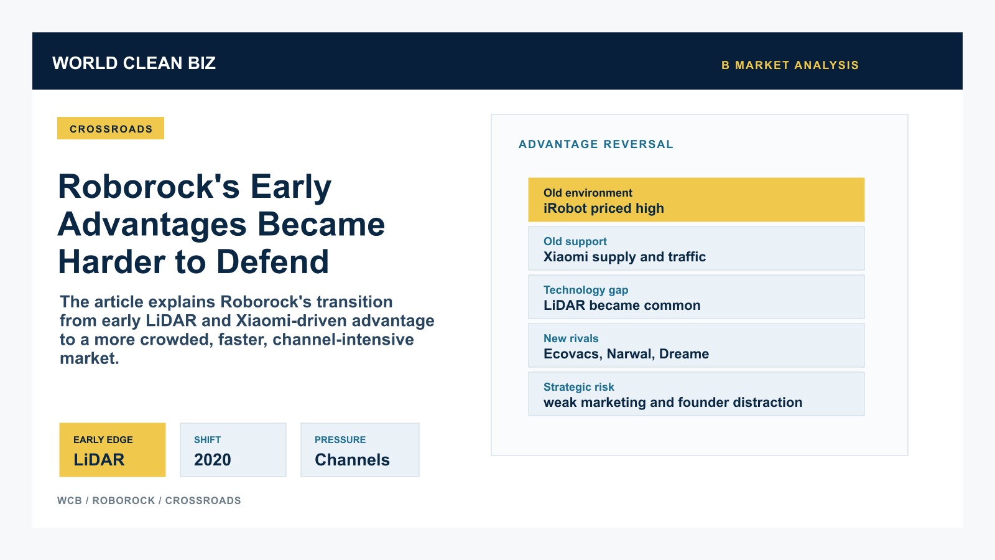This screenshot has height=560, width=995.
Task: Select the SHIFT 2020 card
Action: tap(233, 450)
